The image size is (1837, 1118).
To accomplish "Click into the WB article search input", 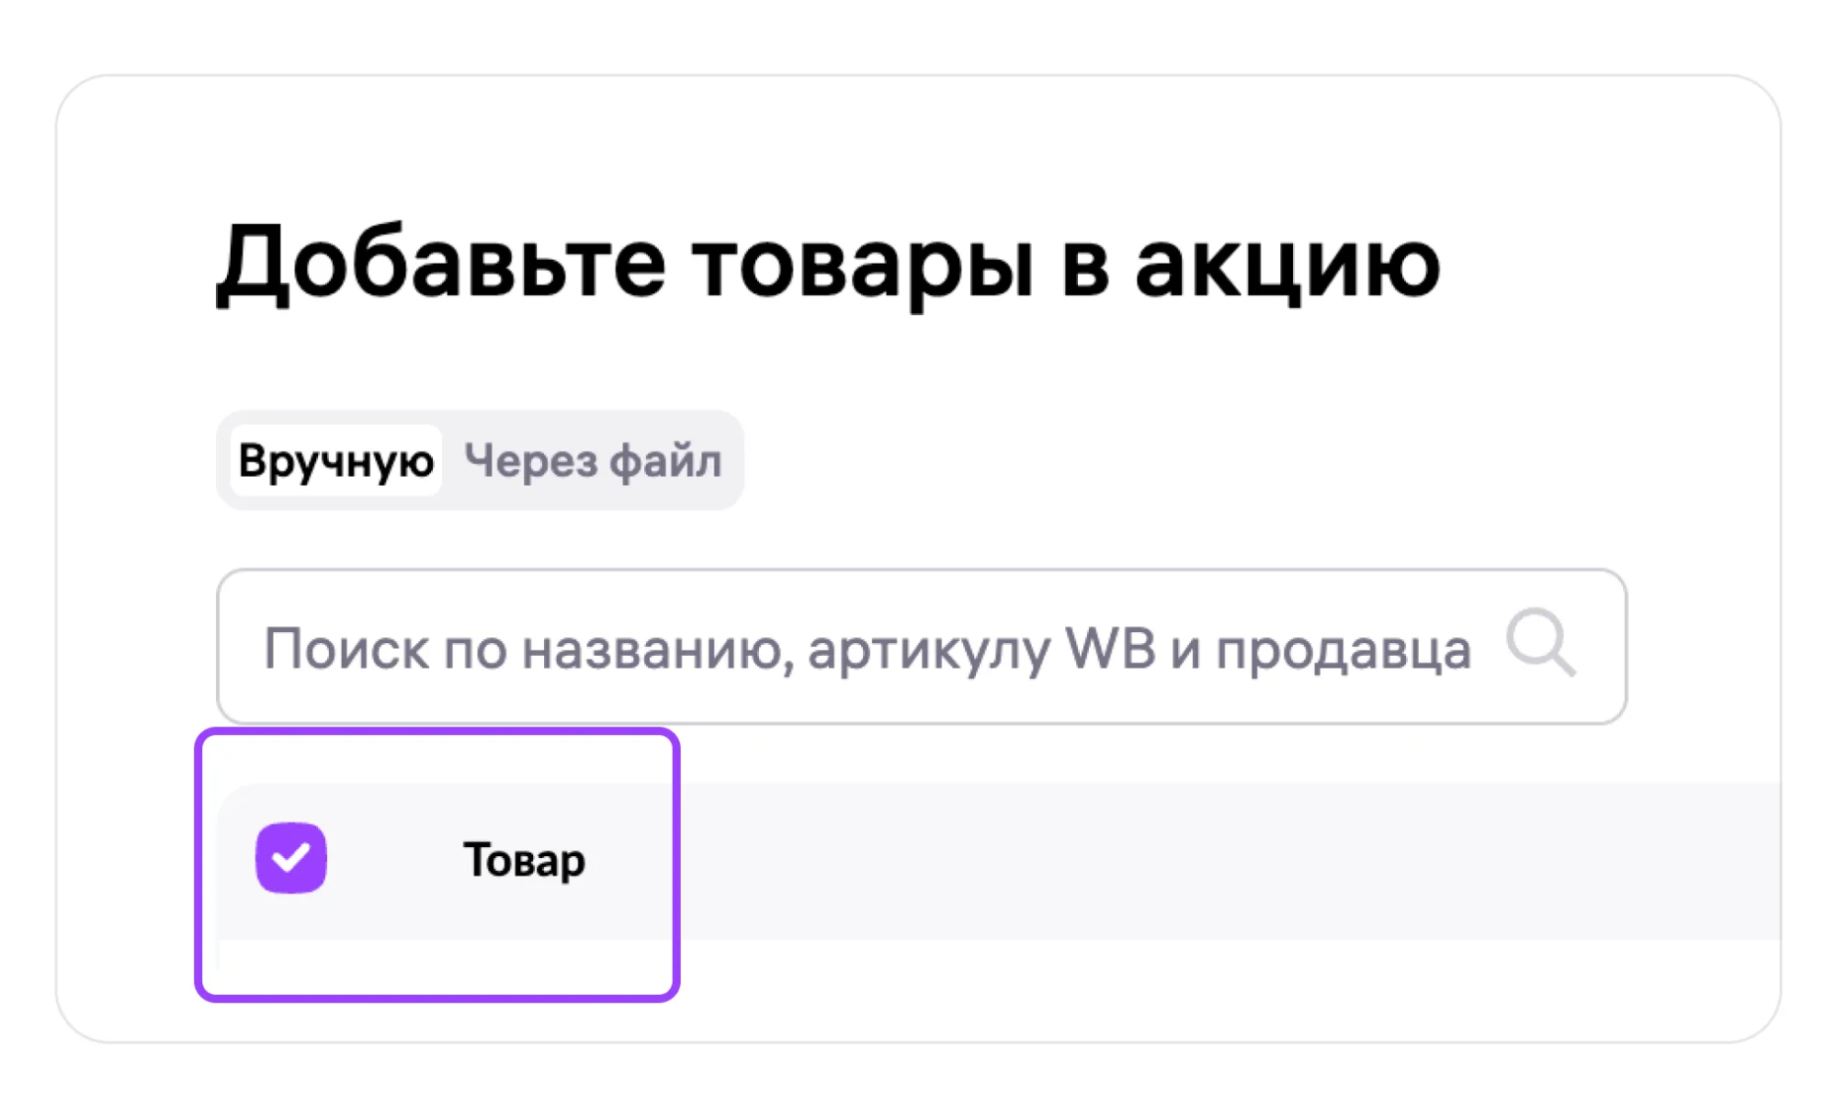I will click(864, 648).
